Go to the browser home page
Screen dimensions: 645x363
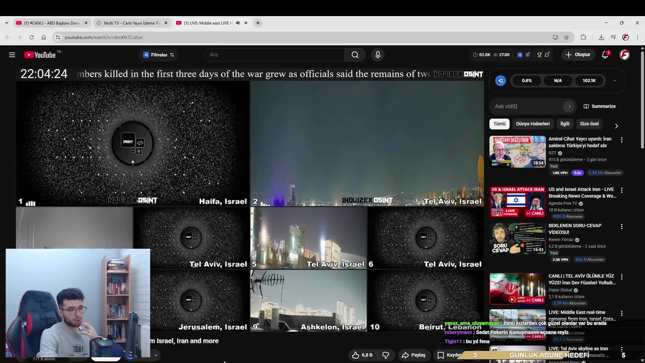(x=43, y=37)
